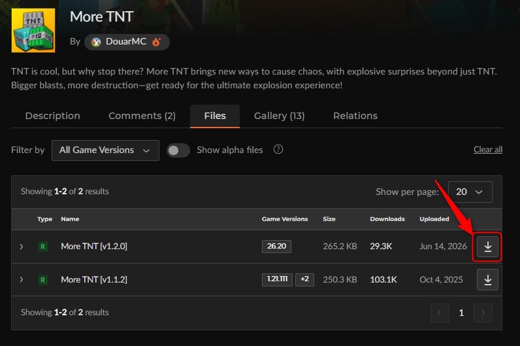Click the 1.21.111 game version badge
This screenshot has width=520, height=346.
(277, 279)
